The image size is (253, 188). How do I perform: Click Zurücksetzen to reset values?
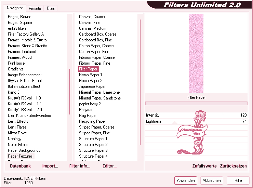(x=233, y=166)
